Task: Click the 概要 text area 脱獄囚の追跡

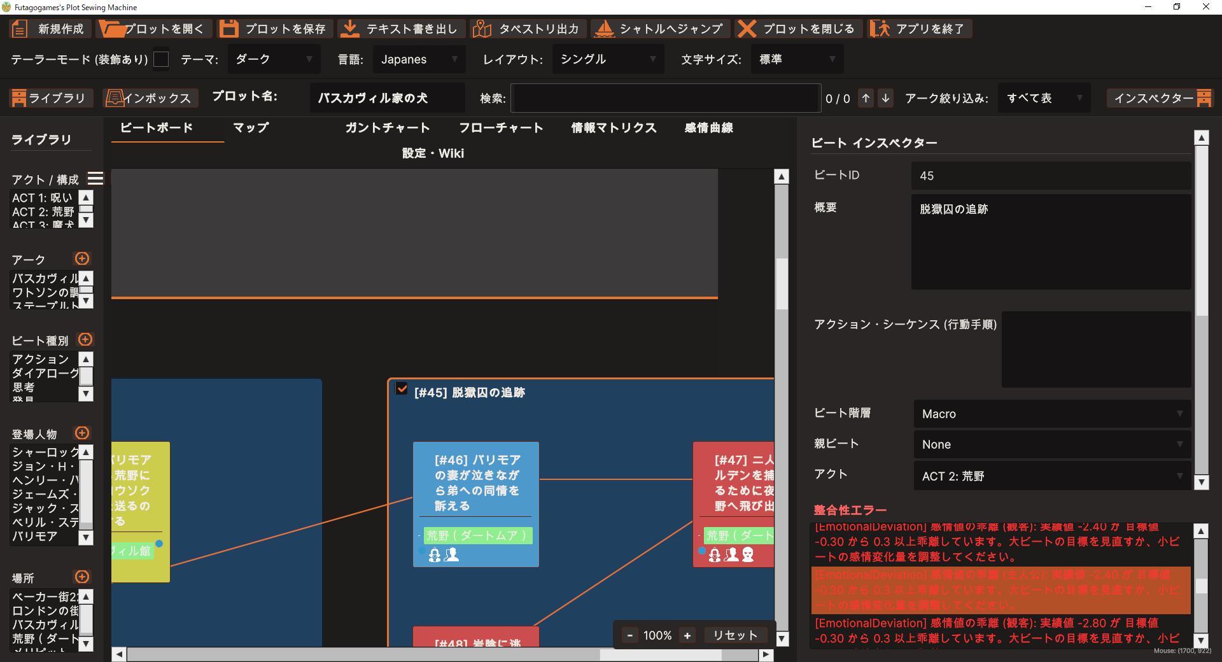Action: (1051, 242)
